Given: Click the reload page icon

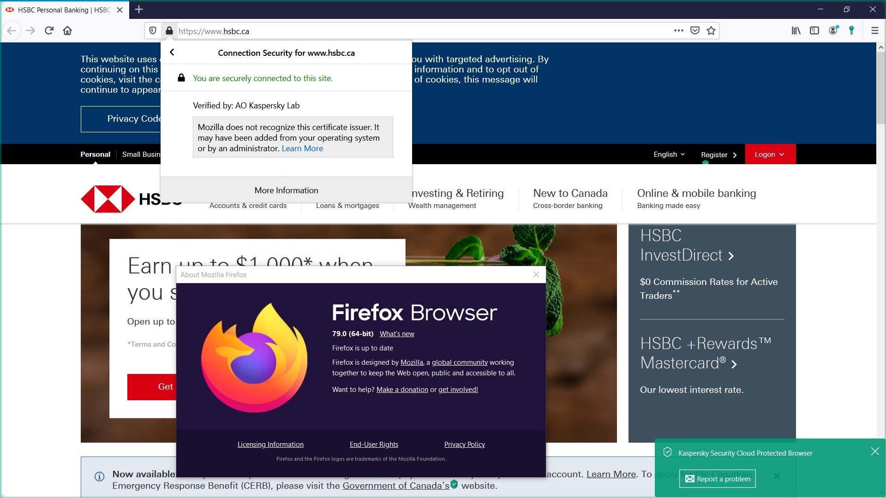Looking at the screenshot, I should (49, 31).
